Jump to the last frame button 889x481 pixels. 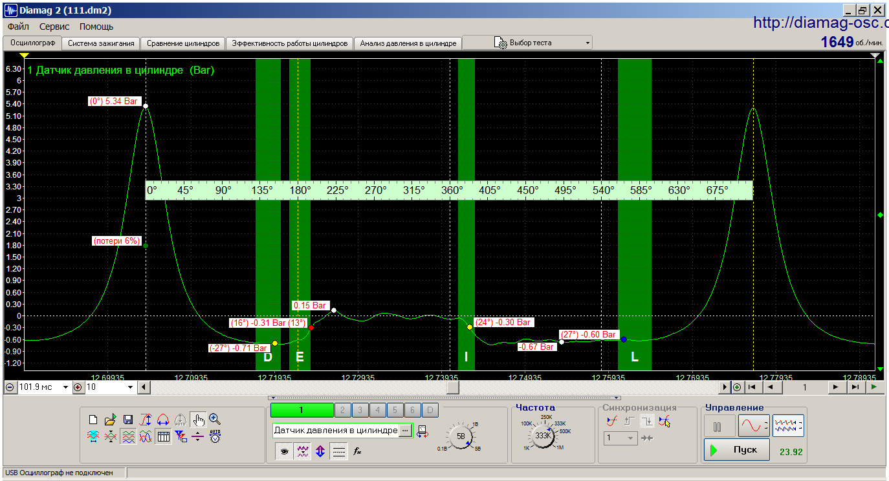point(855,387)
